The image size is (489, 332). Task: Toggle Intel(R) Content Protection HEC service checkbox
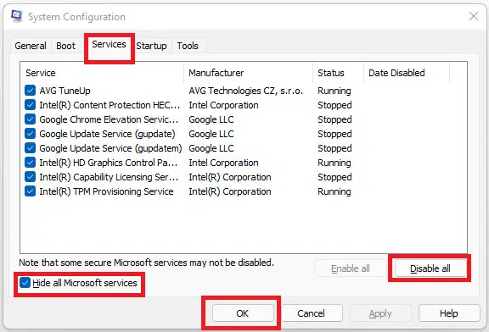pyautogui.click(x=30, y=105)
